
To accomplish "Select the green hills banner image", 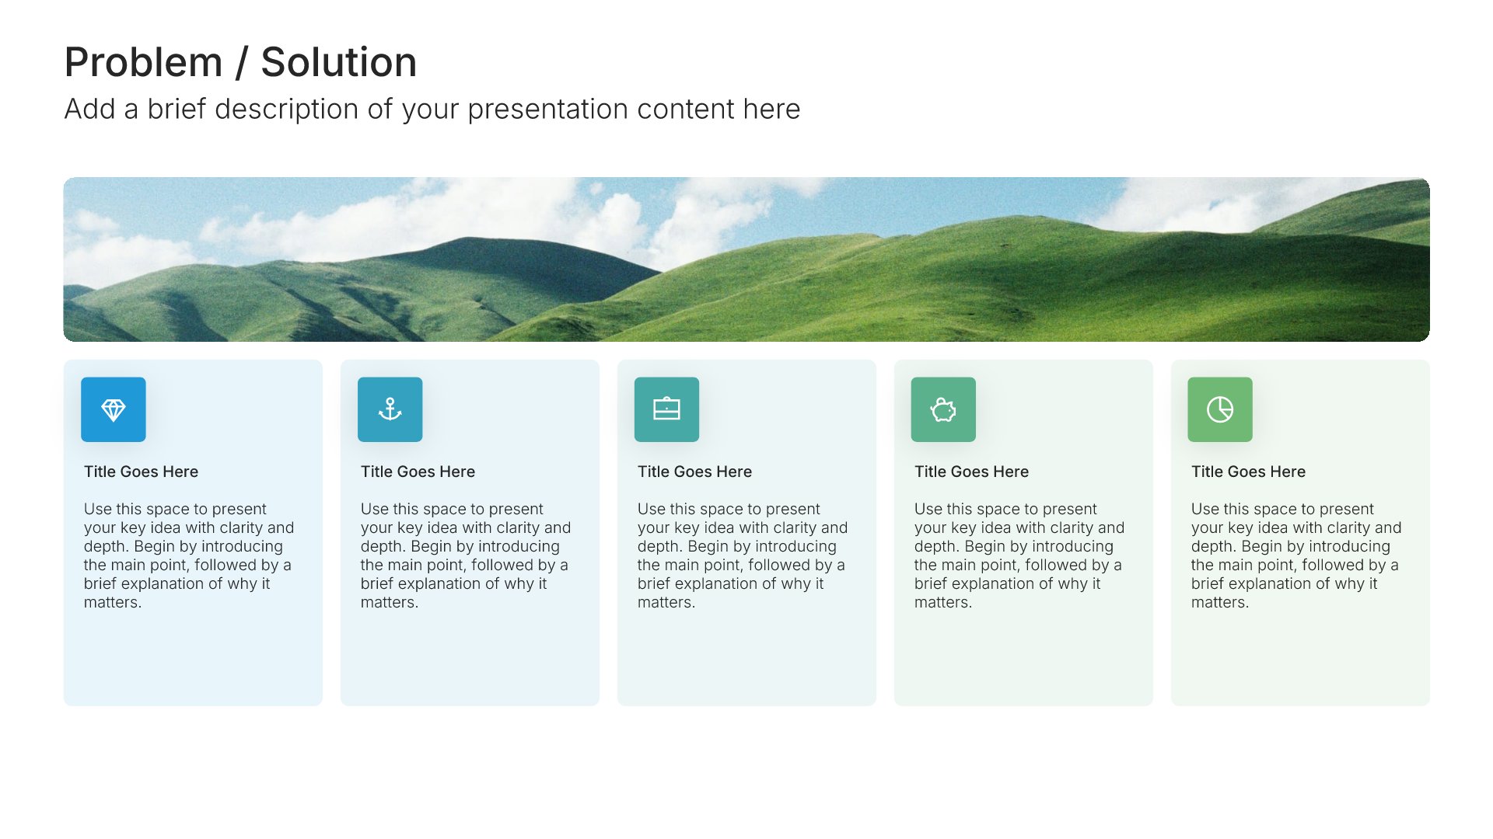I will coord(746,259).
